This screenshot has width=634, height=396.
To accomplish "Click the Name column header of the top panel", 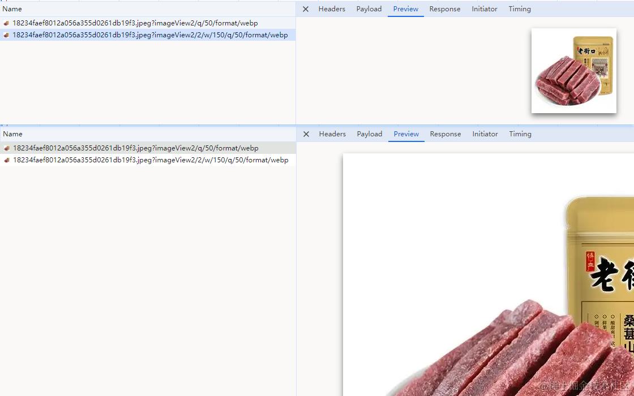I will (12, 8).
